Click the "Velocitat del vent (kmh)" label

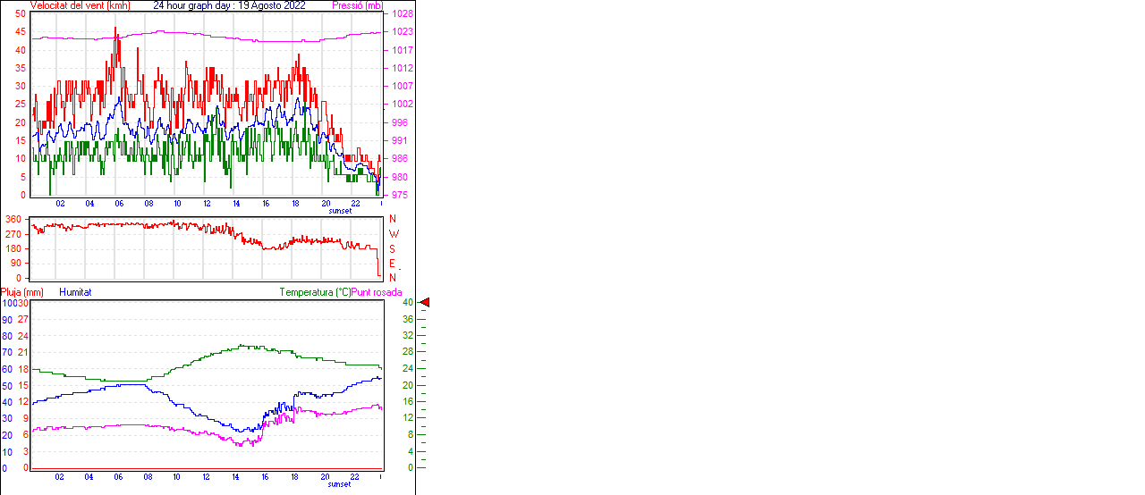[81, 5]
